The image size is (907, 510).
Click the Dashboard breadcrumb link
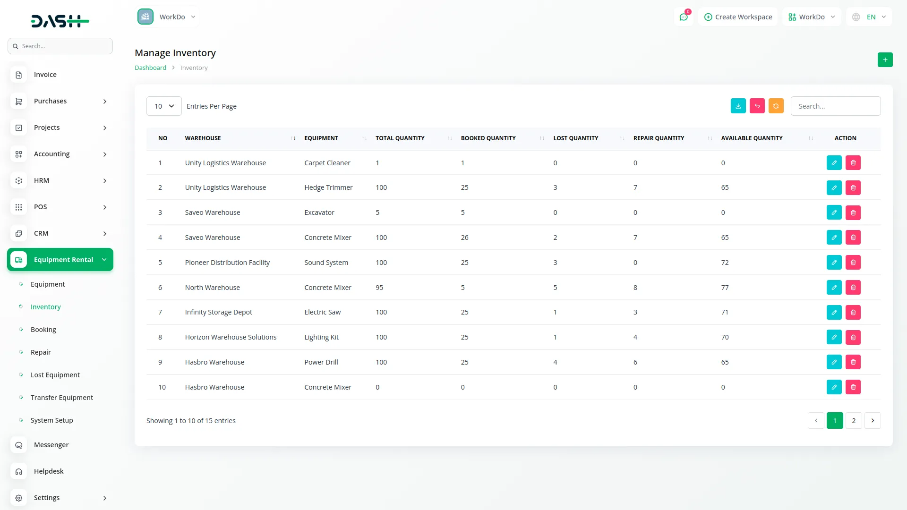point(150,68)
